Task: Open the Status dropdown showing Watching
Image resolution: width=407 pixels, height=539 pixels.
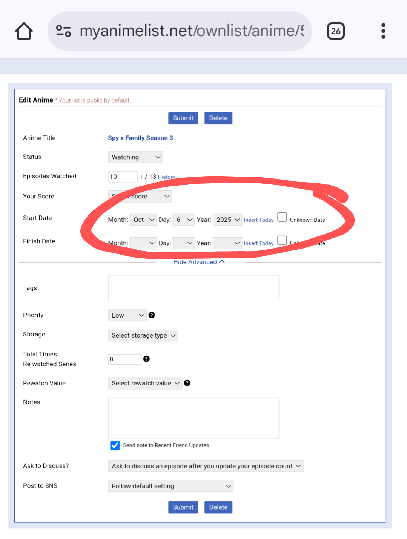Action: coord(135,157)
